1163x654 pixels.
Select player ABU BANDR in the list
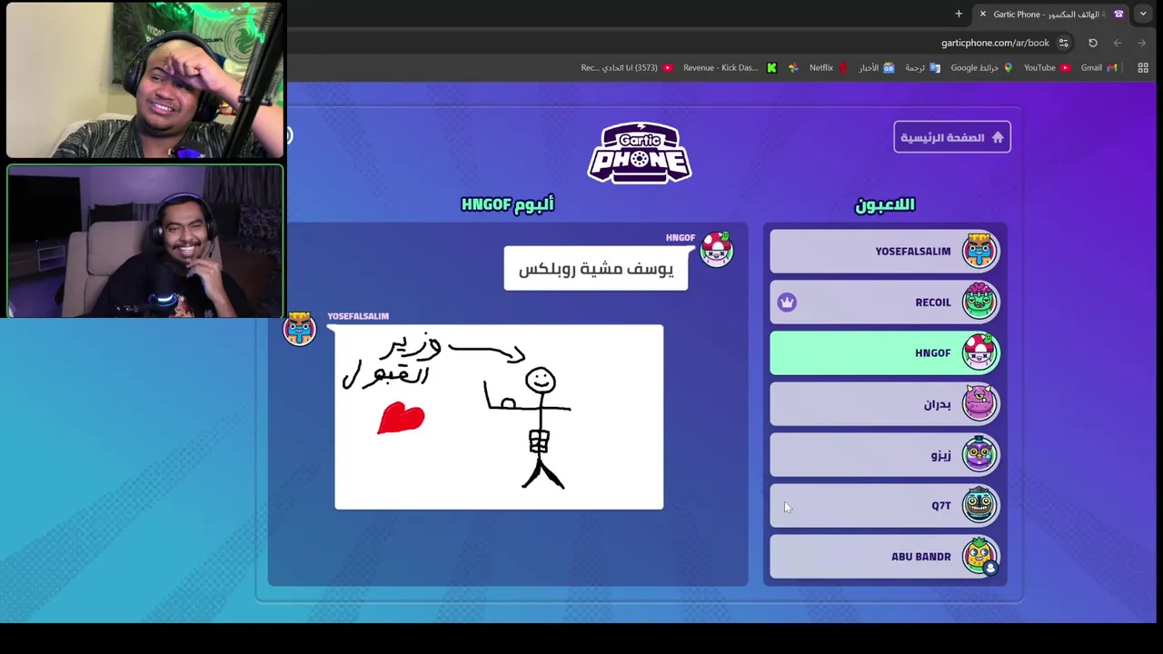pos(884,557)
